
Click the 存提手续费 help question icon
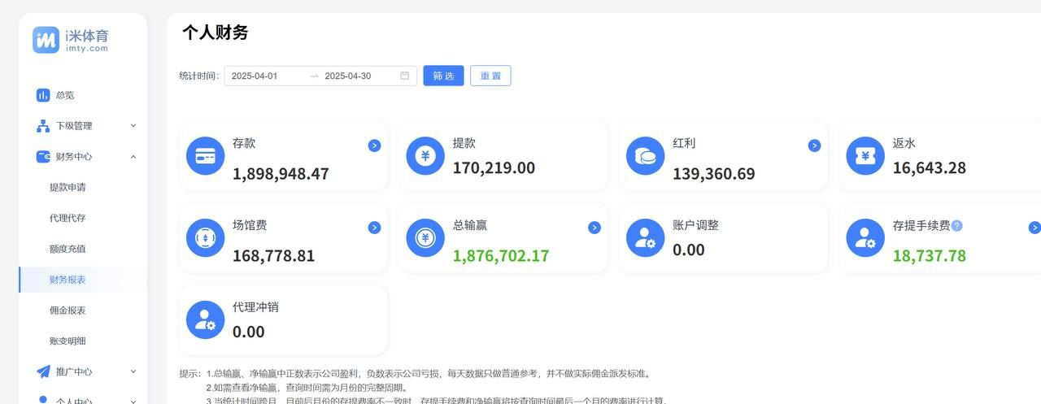(x=956, y=226)
